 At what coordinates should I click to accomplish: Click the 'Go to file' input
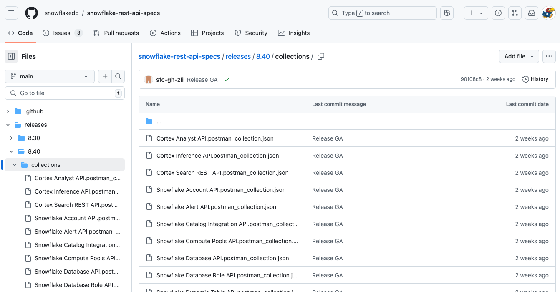(x=65, y=93)
